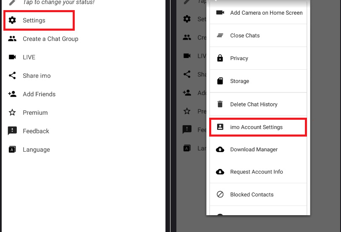Open Add Friends in left menu

pos(39,94)
